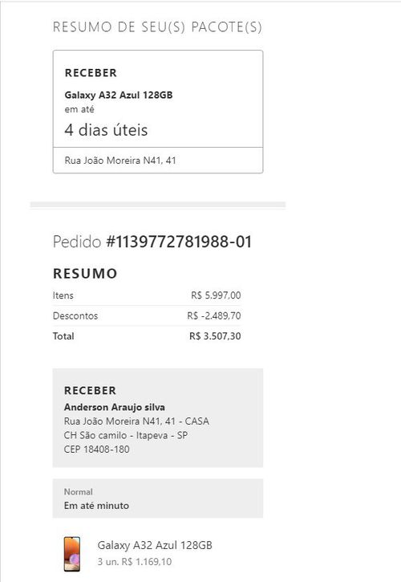Click the CH São camilo - Itapeva - SP line
The image size is (401, 582).
click(126, 435)
